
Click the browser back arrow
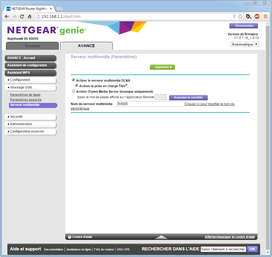[7, 17]
